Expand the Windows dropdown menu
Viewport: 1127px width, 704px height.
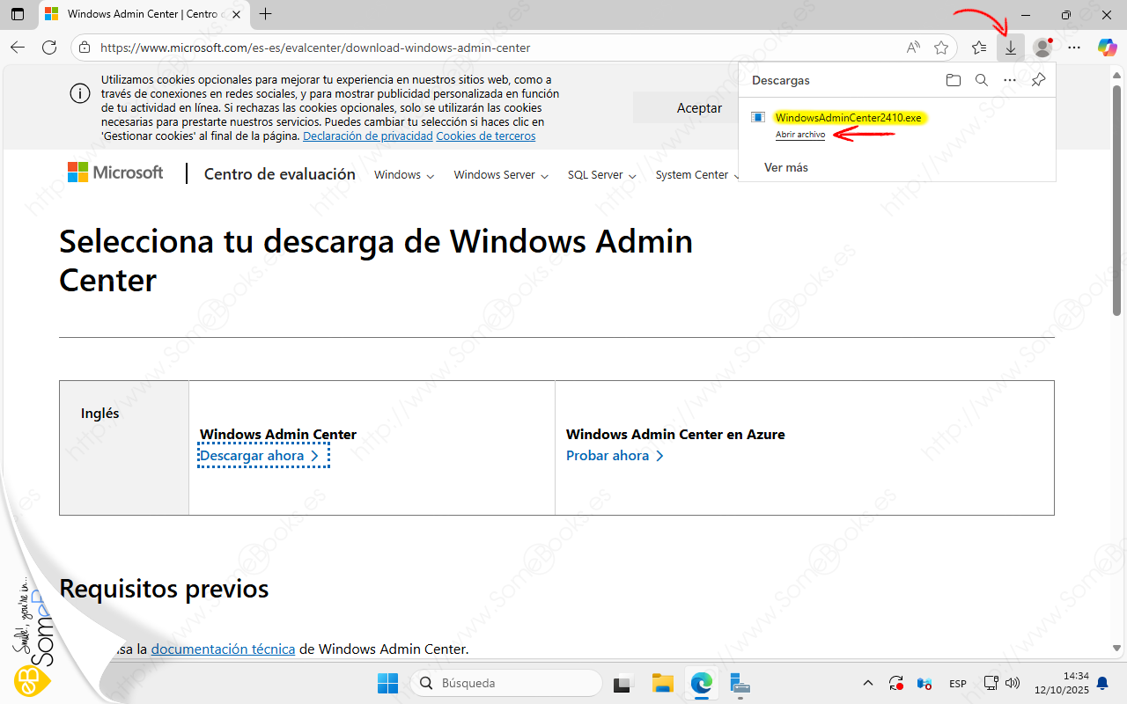tap(404, 175)
